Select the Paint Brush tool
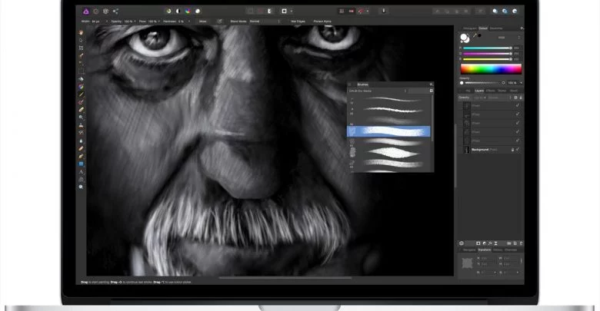600x311 pixels. click(x=82, y=94)
